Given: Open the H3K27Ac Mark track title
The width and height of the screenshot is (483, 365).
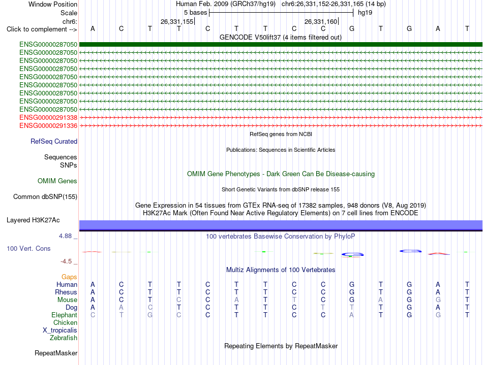Looking at the screenshot, I should coord(281,213).
